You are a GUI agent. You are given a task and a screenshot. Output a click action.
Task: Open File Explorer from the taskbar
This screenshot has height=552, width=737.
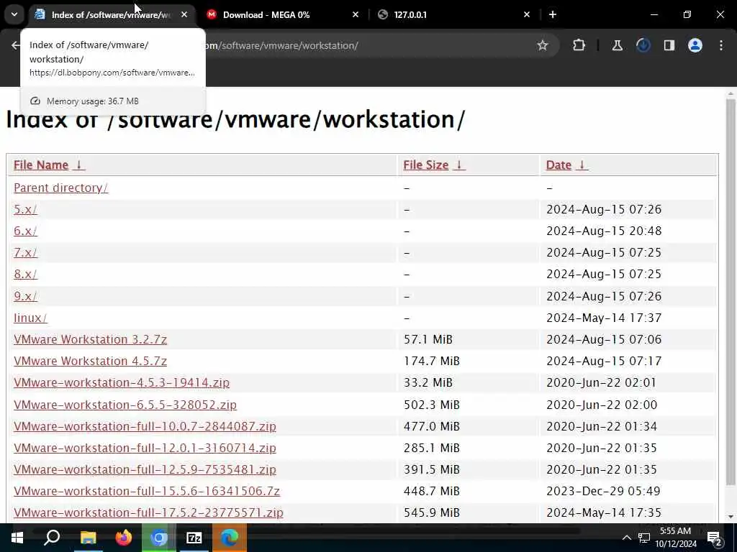88,538
